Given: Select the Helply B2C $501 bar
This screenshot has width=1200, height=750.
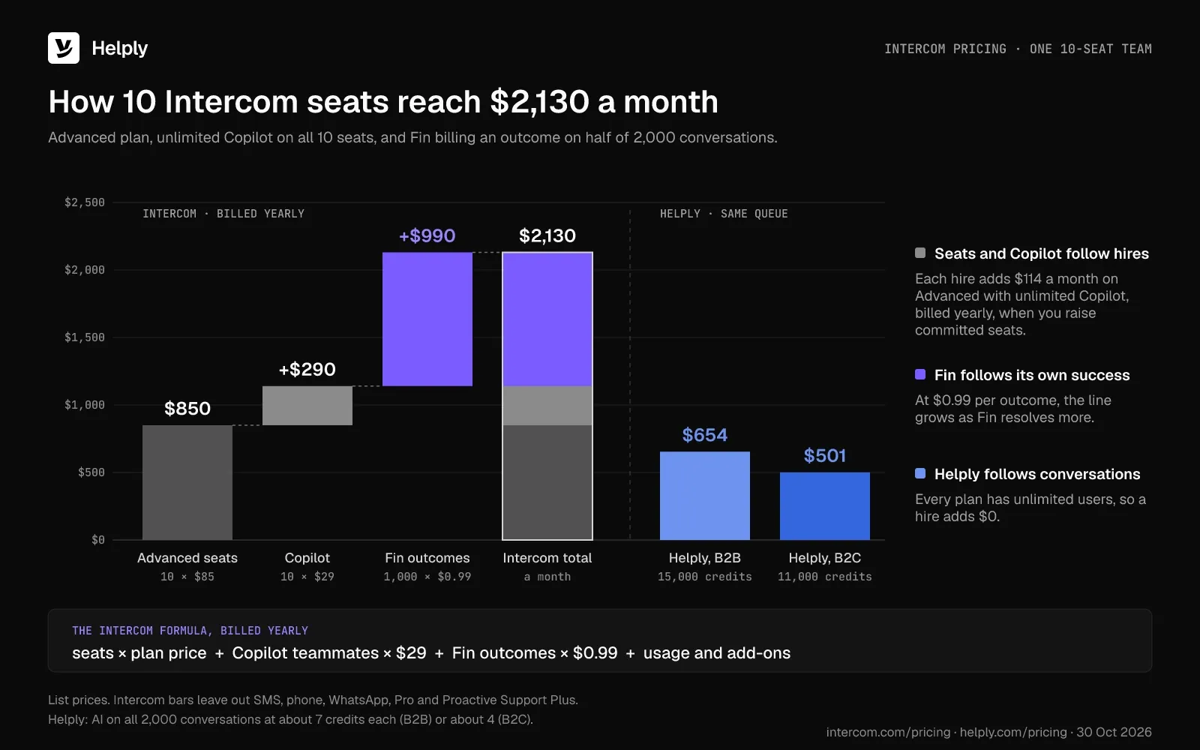Looking at the screenshot, I should 825,506.
